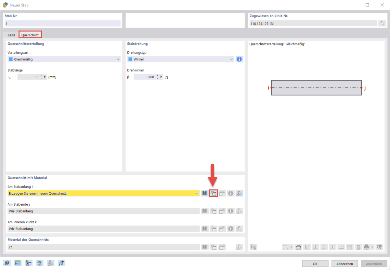Image resolution: width=390 pixels, height=270 pixels.
Task: Show cross-section info for Stabanfang i
Action: click(231, 193)
